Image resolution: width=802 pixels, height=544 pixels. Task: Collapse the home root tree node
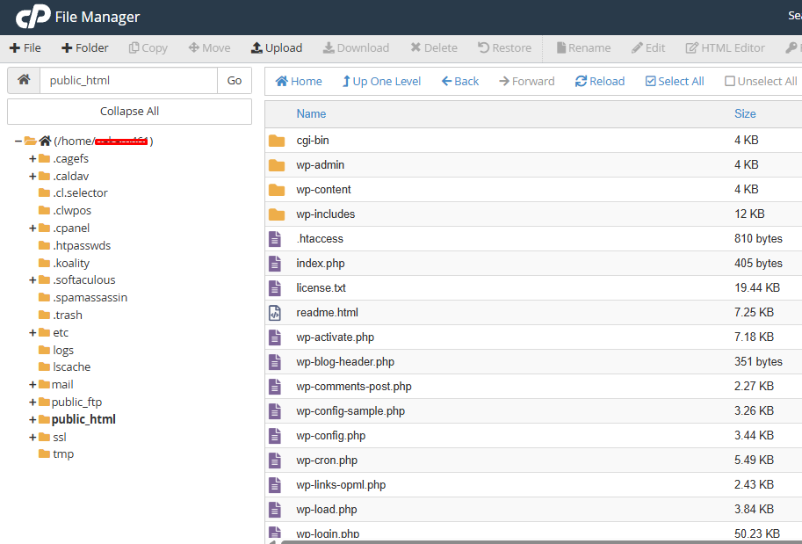(x=18, y=141)
